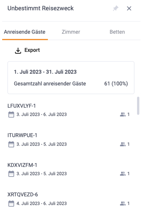The width and height of the screenshot is (142, 216).
Task: Switch to the Betten tab
Action: [x=117, y=32]
